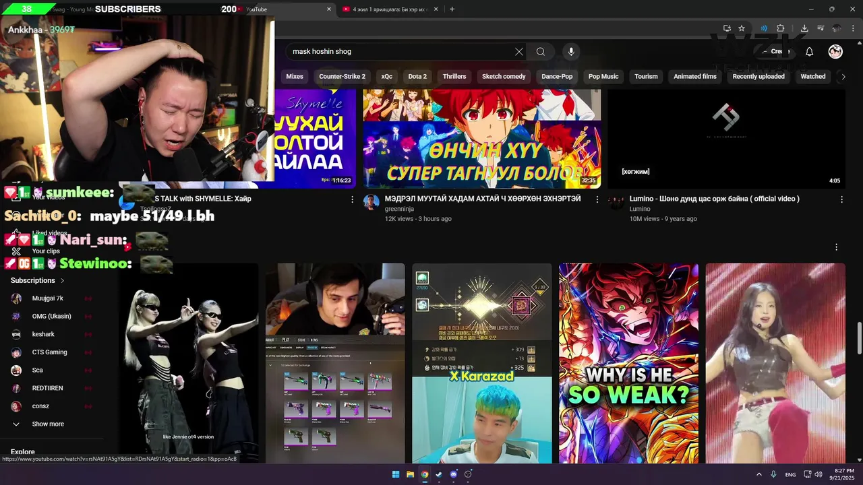Clear the YouTube search box text
The width and height of the screenshot is (863, 485).
[518, 51]
